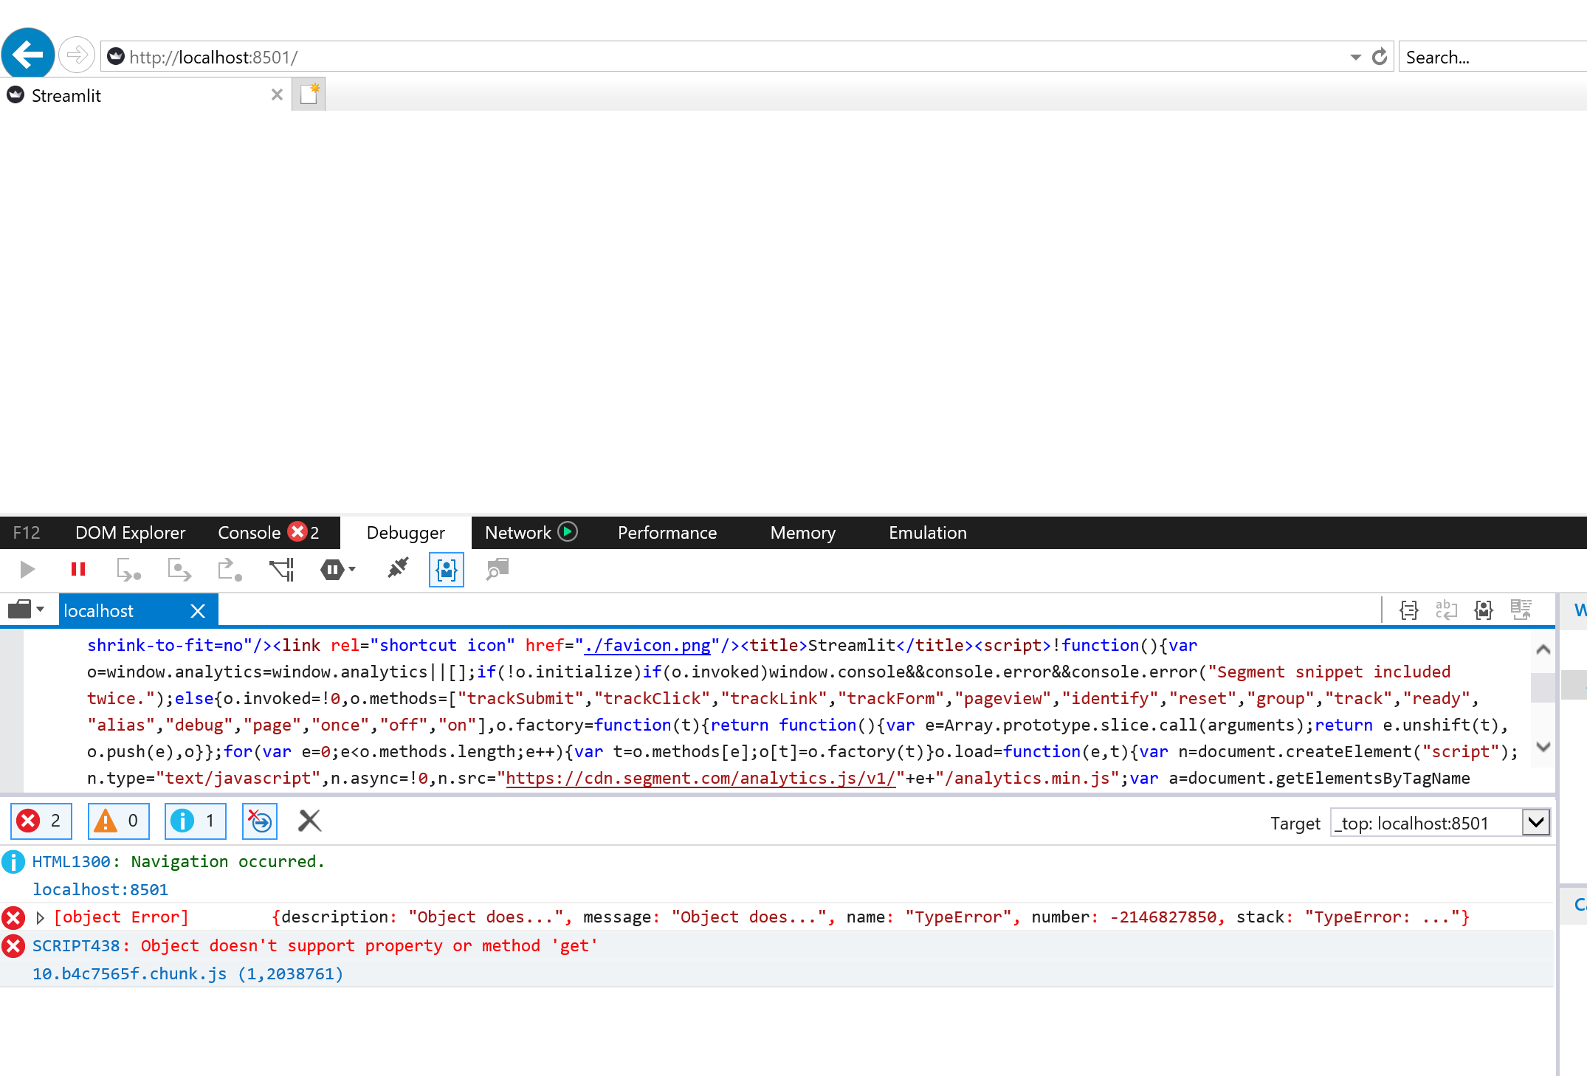Image resolution: width=1587 pixels, height=1076 pixels.
Task: Open the exception control dropdown
Action: point(348,569)
